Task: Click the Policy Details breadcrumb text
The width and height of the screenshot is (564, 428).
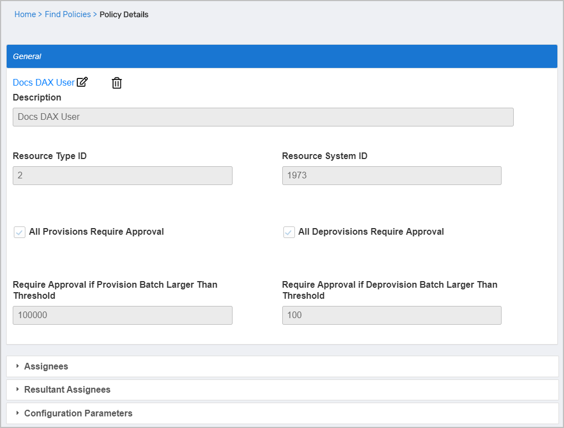Action: [x=124, y=14]
